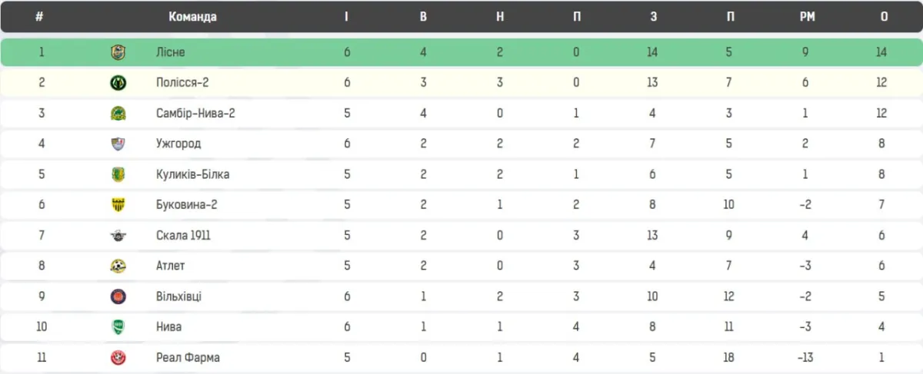Open the Скала 1911 club emblem
923x374 pixels.
[x=118, y=235]
